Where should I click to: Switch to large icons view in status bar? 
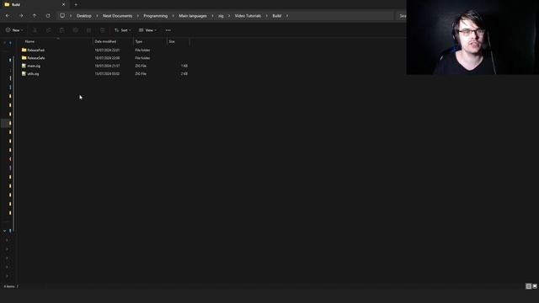pyautogui.click(x=535, y=286)
